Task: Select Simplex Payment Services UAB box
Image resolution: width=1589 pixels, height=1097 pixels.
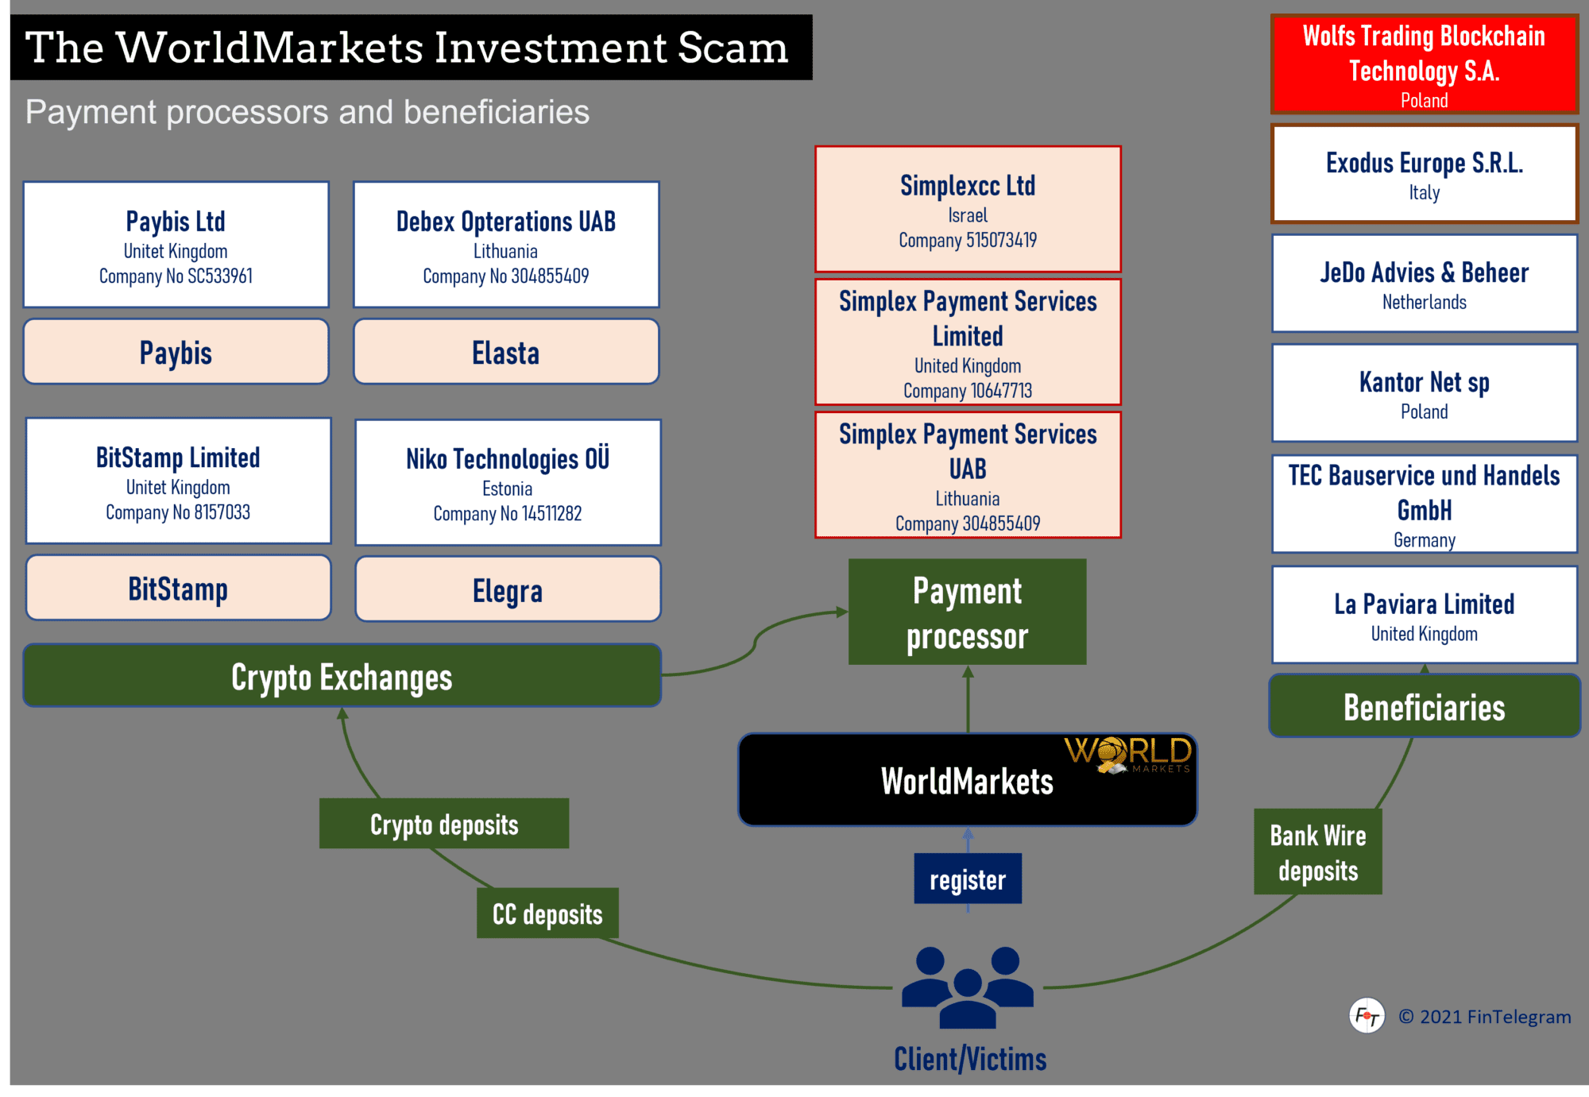Action: [968, 474]
